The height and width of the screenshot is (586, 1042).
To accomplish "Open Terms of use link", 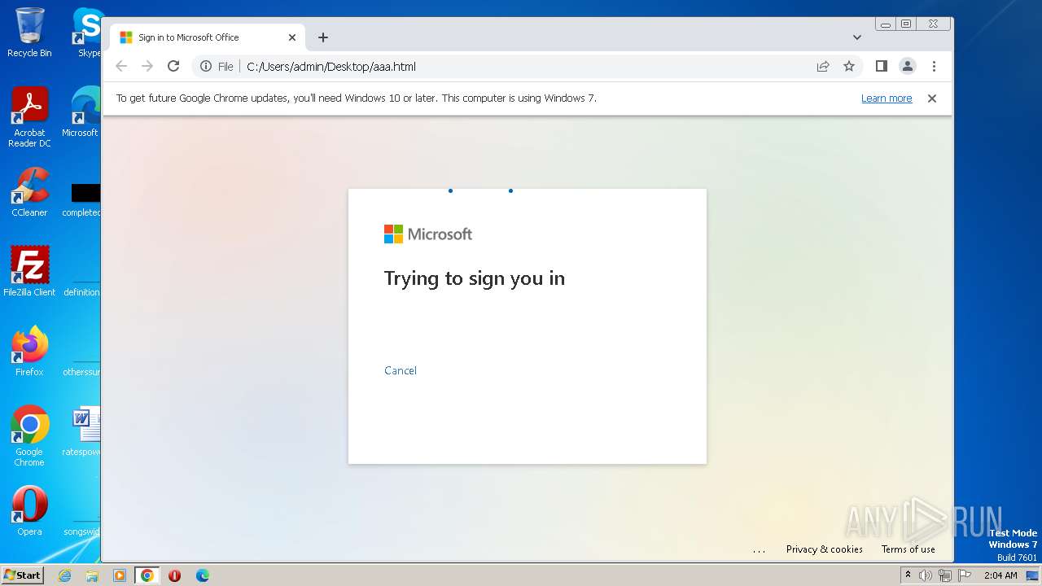I will click(x=908, y=549).
